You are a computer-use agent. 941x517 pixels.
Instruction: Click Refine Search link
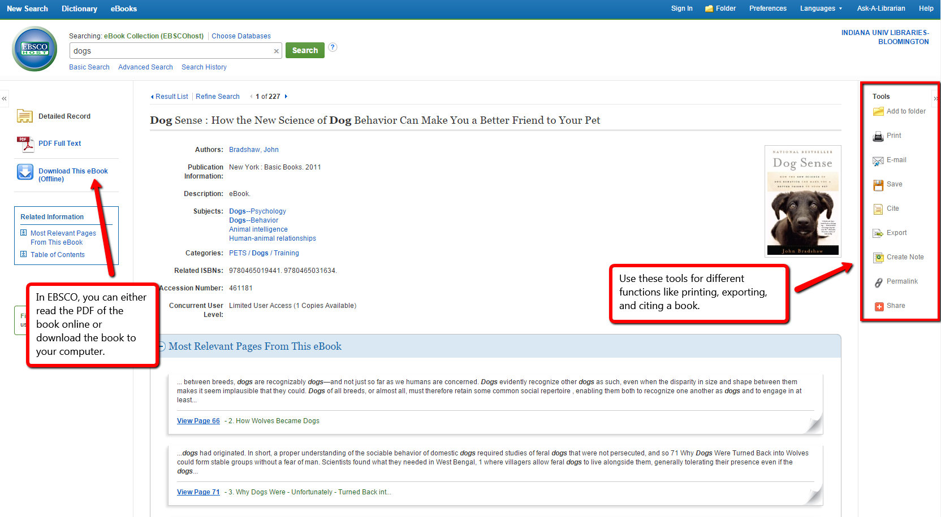(x=218, y=97)
